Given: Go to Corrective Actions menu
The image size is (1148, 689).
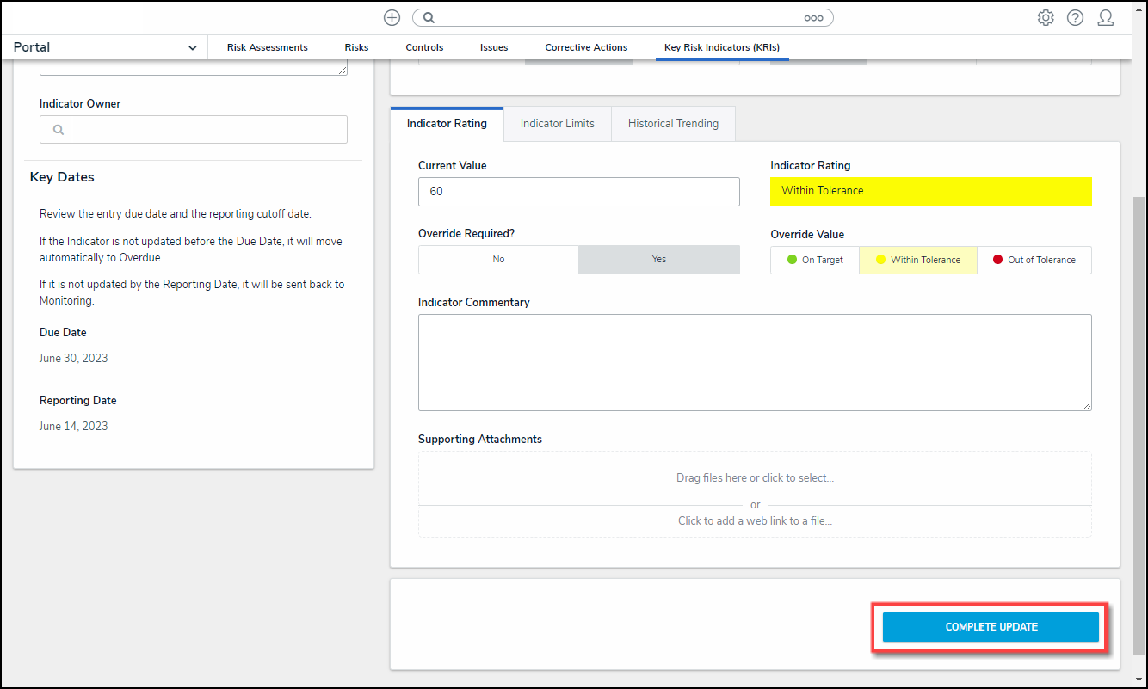Looking at the screenshot, I should pyautogui.click(x=586, y=48).
